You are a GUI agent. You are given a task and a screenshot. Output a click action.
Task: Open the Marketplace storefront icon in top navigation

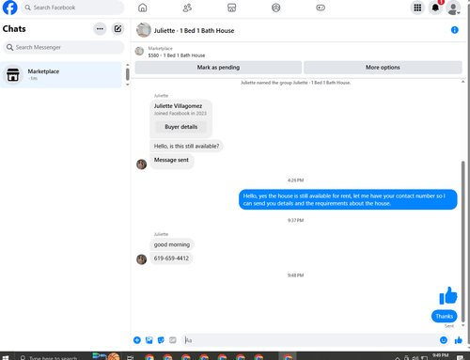point(231,8)
